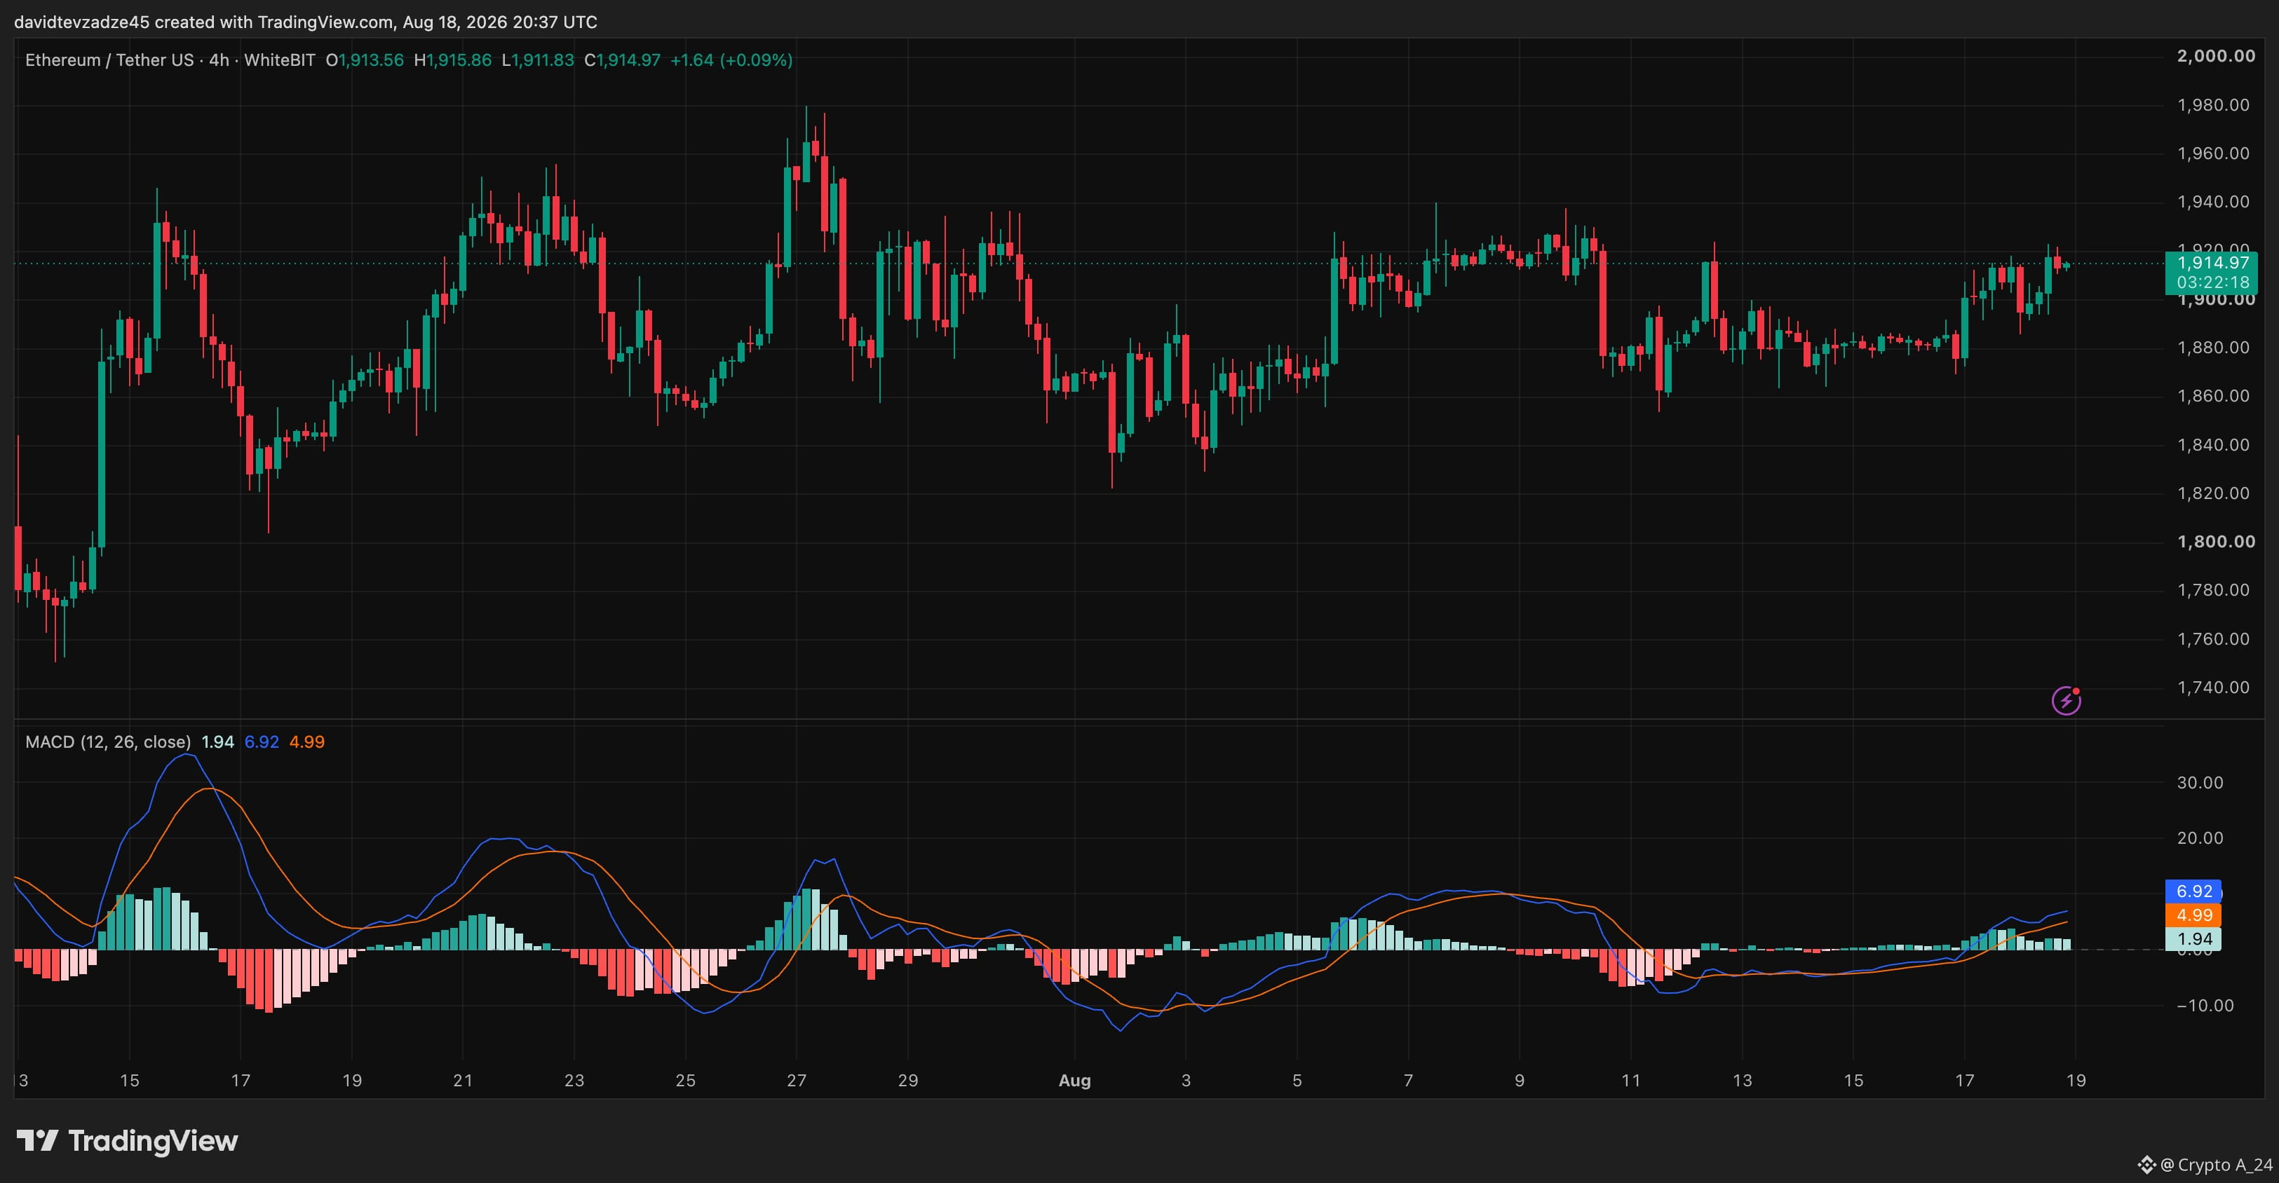The width and height of the screenshot is (2279, 1183).
Task: Click the Aug label on time axis
Action: (1075, 1081)
